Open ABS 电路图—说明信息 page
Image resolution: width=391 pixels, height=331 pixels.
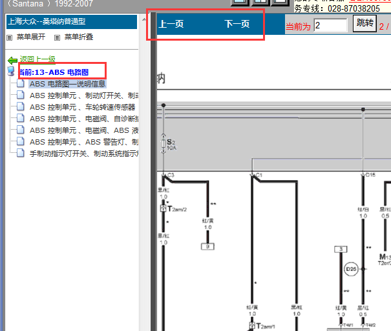pyautogui.click(x=68, y=84)
